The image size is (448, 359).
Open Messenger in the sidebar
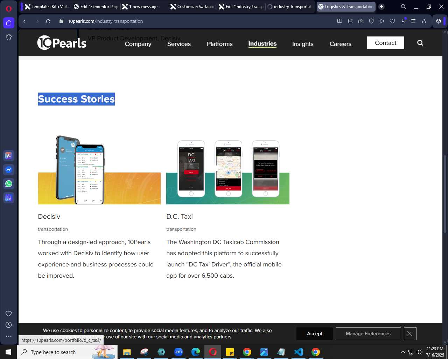coord(9,170)
